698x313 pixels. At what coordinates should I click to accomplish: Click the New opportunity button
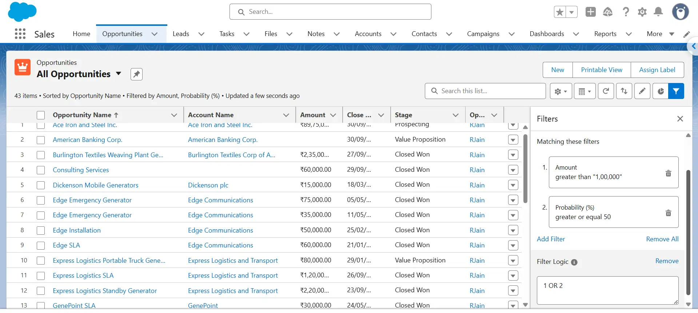(558, 70)
